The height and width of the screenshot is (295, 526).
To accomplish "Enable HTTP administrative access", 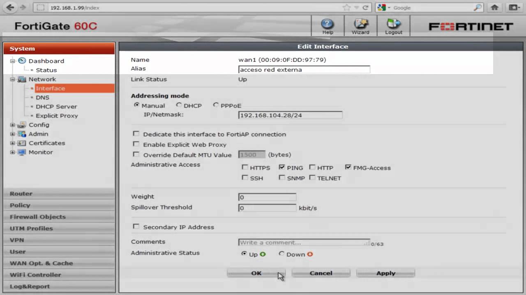I will (x=312, y=167).
